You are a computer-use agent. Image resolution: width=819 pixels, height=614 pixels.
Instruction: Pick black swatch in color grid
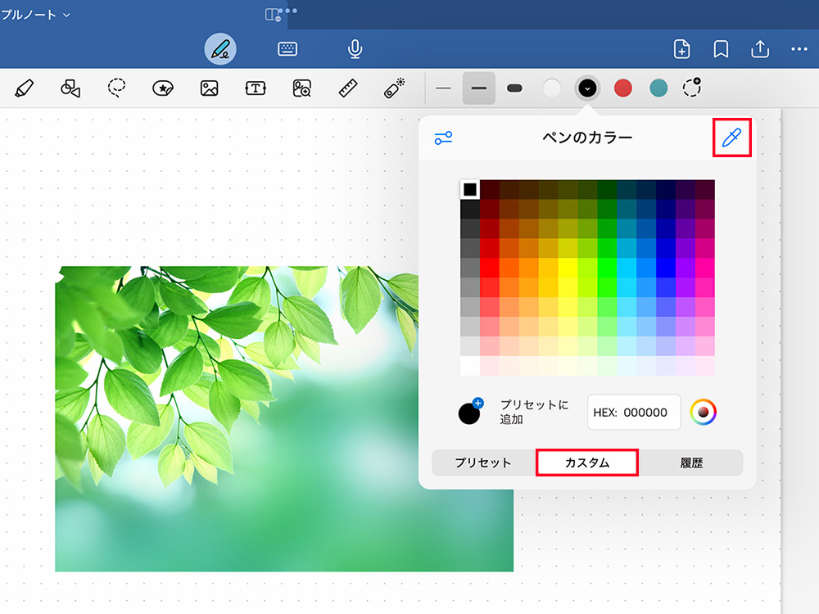click(x=469, y=189)
